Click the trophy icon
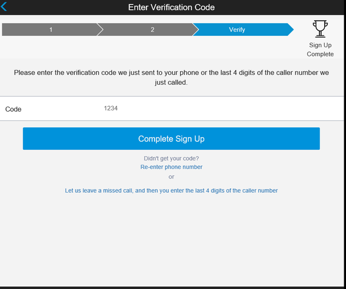Viewport: 346px width, 289px height. coord(319,29)
